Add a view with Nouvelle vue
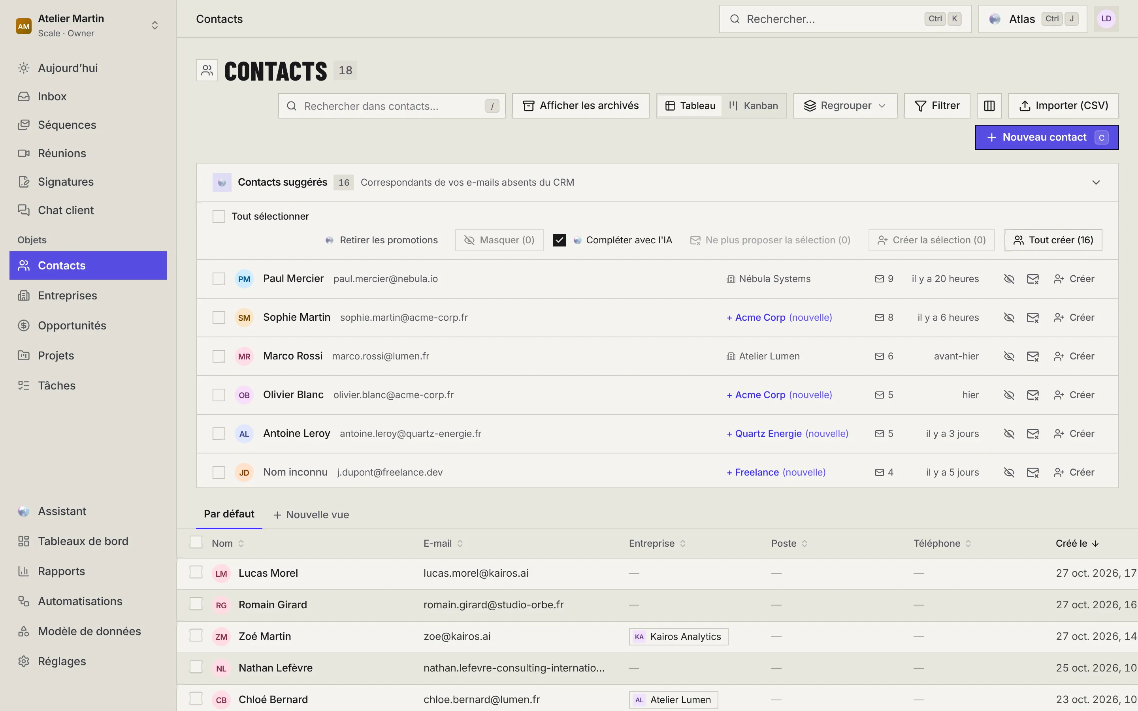1138x711 pixels. tap(311, 515)
